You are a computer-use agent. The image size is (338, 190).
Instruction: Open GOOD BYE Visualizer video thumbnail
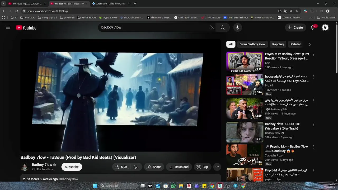click(x=245, y=132)
